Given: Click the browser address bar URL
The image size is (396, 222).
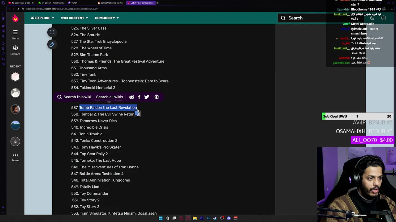Looking at the screenshot, I should click(62, 9).
